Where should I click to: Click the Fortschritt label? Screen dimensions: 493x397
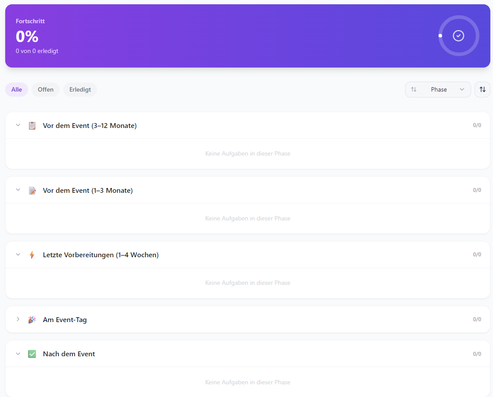tap(30, 21)
